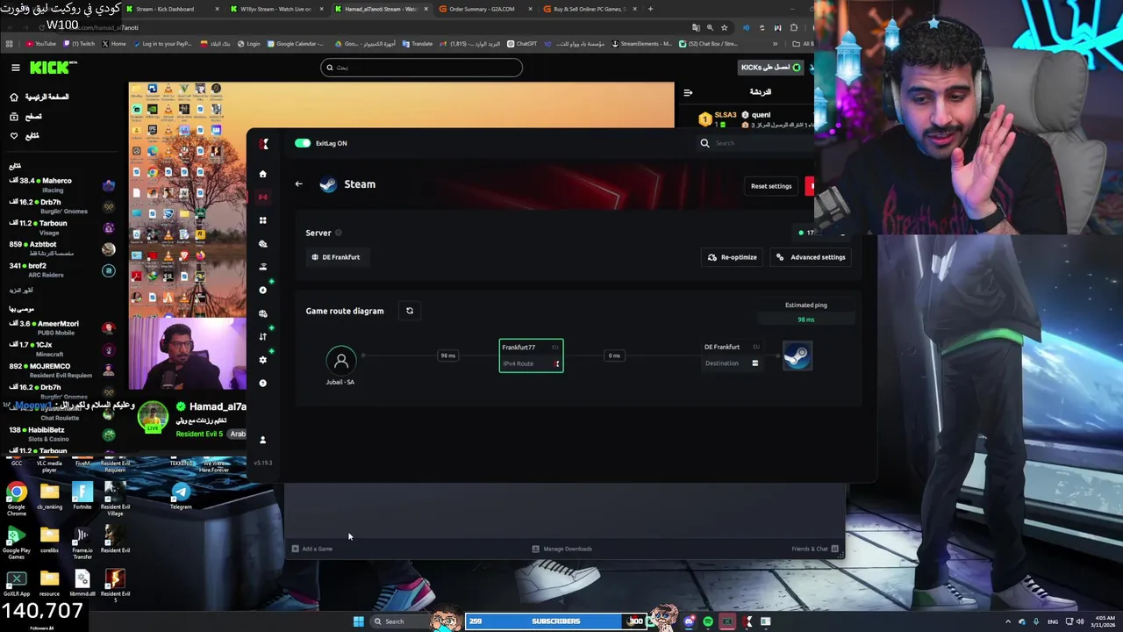1123x632 pixels.
Task: Open the ExitLag apps grid sidebar icon
Action: tap(262, 220)
